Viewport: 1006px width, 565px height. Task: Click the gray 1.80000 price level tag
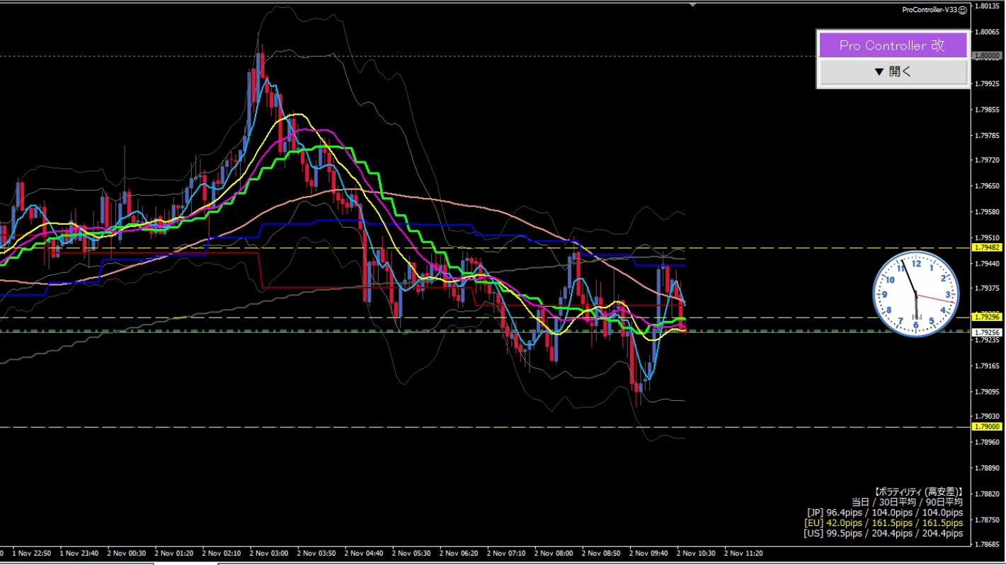pyautogui.click(x=987, y=55)
